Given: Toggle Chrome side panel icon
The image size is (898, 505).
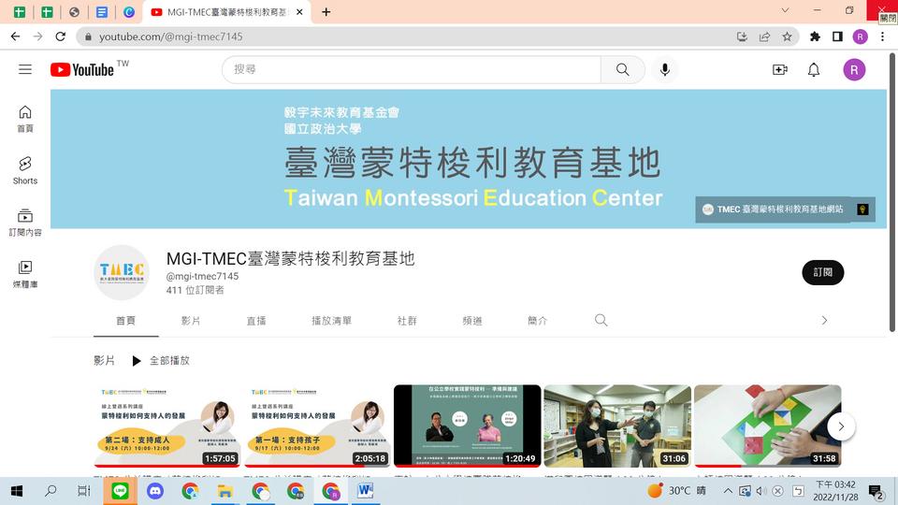Looking at the screenshot, I should tap(837, 36).
